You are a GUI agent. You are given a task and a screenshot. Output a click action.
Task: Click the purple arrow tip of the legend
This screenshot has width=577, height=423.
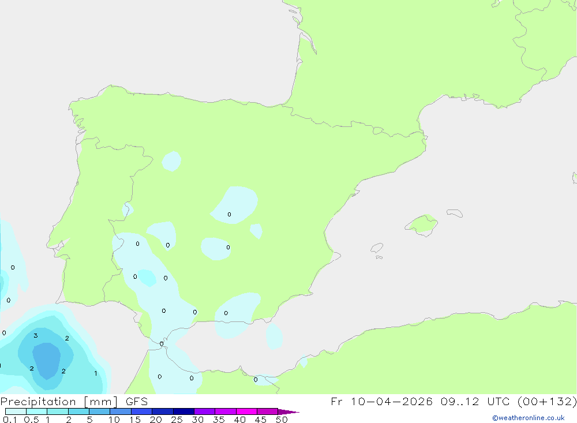(288, 411)
